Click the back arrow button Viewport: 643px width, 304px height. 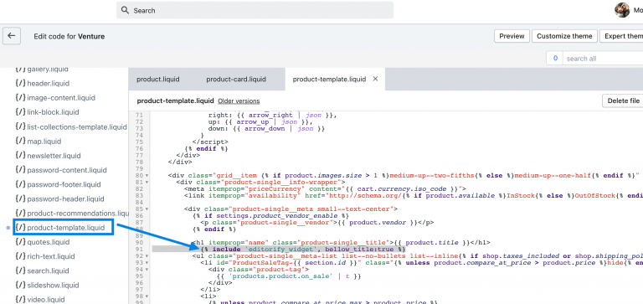12,36
